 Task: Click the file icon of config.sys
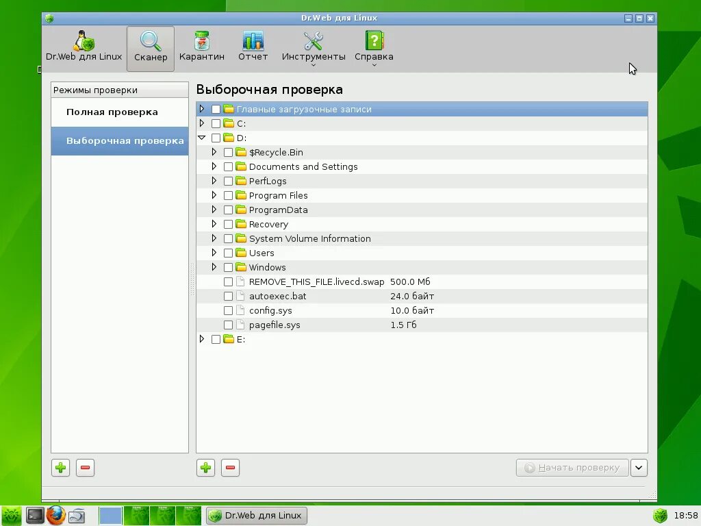[240, 310]
